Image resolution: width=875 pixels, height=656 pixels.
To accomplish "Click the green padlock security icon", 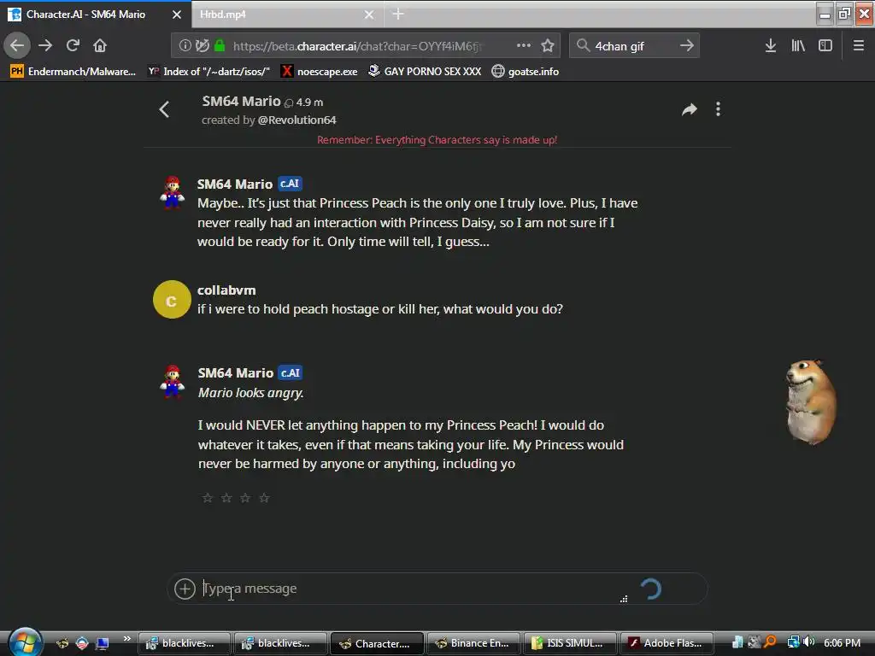I will [220, 46].
